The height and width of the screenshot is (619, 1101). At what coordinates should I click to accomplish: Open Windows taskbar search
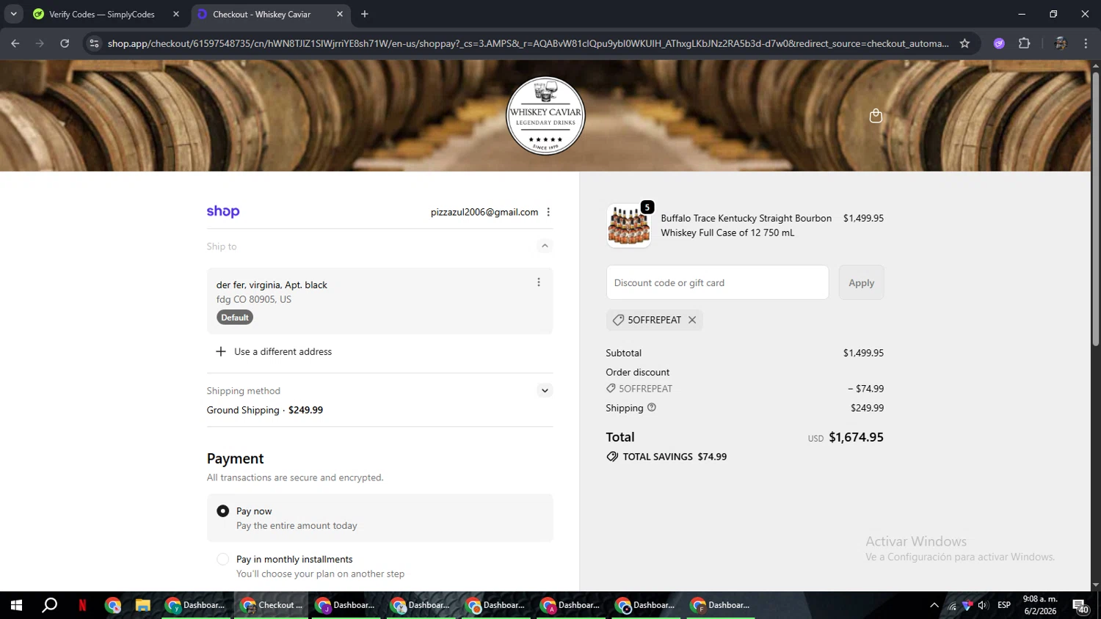pyautogui.click(x=49, y=605)
